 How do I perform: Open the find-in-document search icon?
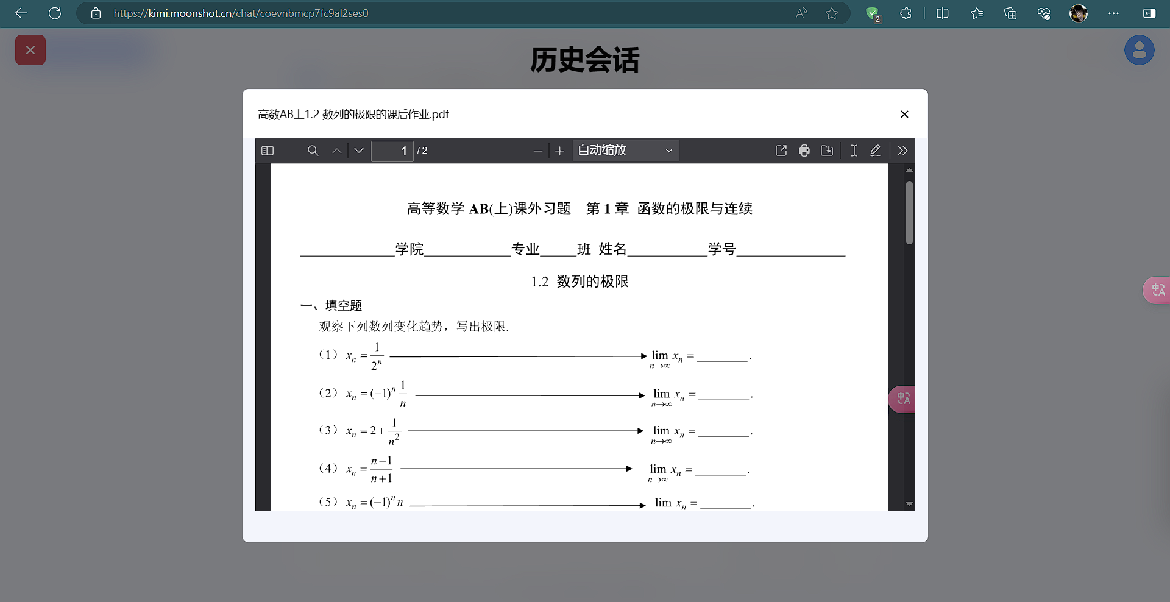point(313,150)
